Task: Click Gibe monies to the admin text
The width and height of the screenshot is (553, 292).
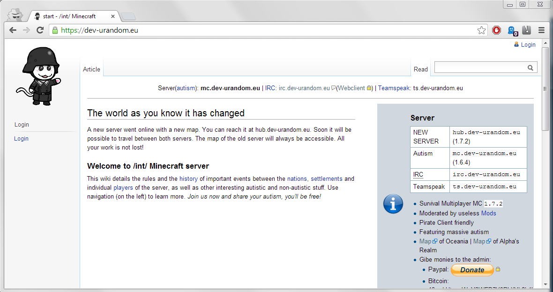Action: point(455,260)
